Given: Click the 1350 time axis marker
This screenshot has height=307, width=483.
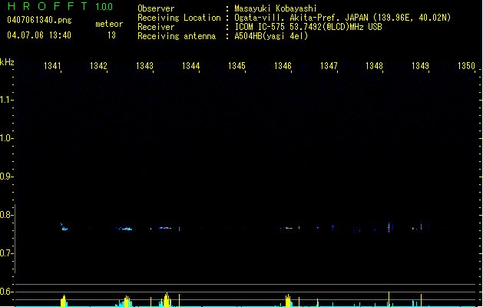Looking at the screenshot, I should click(x=466, y=66).
